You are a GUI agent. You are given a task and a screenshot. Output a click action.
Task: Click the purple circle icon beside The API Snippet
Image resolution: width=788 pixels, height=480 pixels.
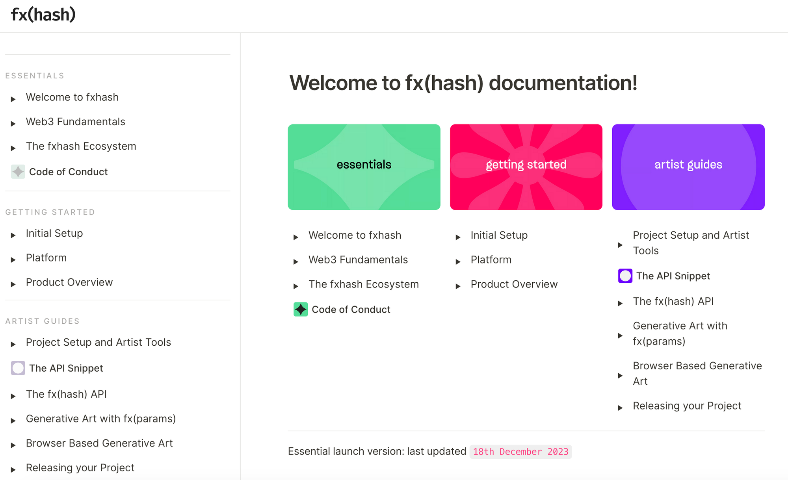(x=625, y=276)
